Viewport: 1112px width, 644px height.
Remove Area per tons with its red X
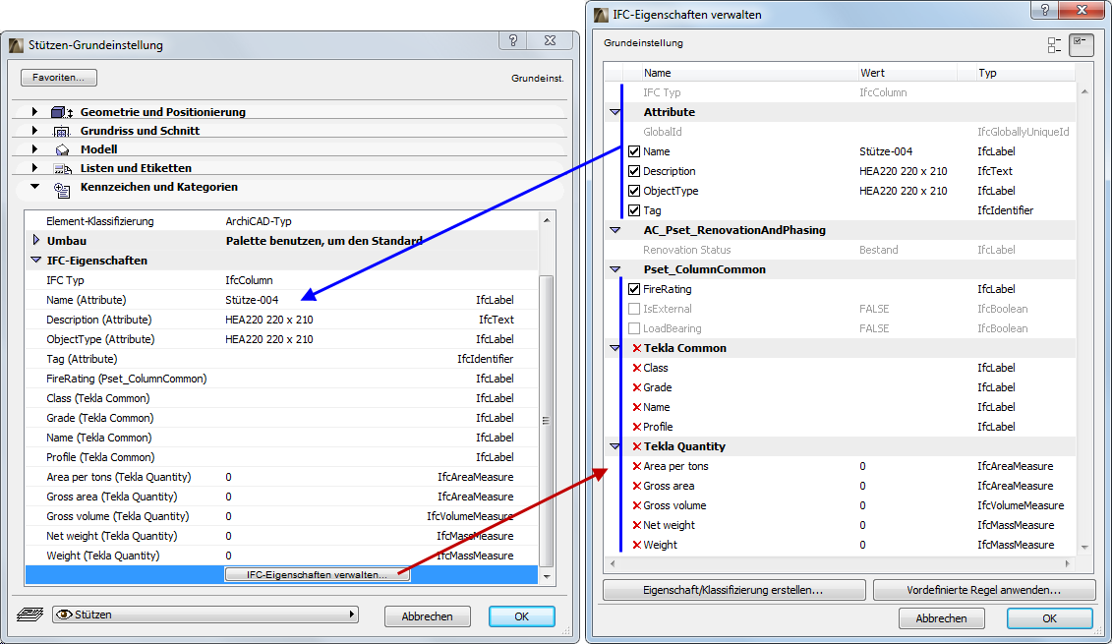(637, 467)
